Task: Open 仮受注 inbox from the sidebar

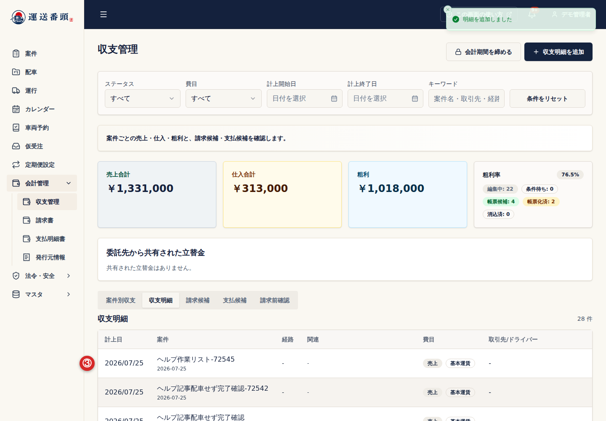Action: [42, 146]
